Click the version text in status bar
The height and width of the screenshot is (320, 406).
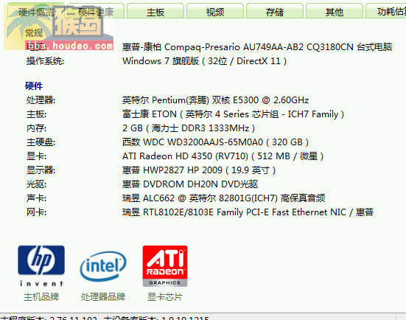[x=105, y=318]
